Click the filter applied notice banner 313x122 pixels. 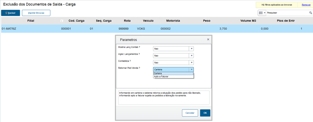[277, 5]
